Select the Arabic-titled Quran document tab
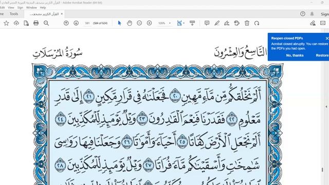 click(x=44, y=14)
